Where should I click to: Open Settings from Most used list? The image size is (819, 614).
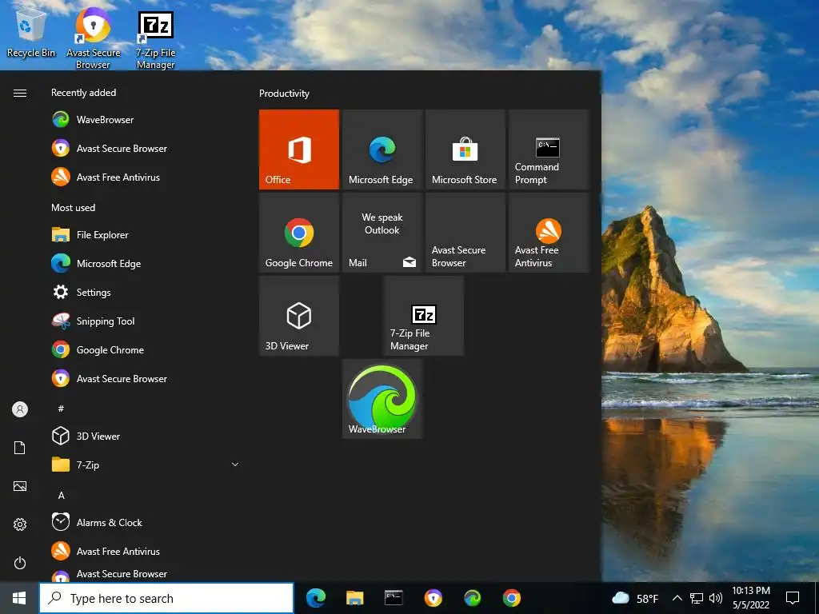coord(144,293)
